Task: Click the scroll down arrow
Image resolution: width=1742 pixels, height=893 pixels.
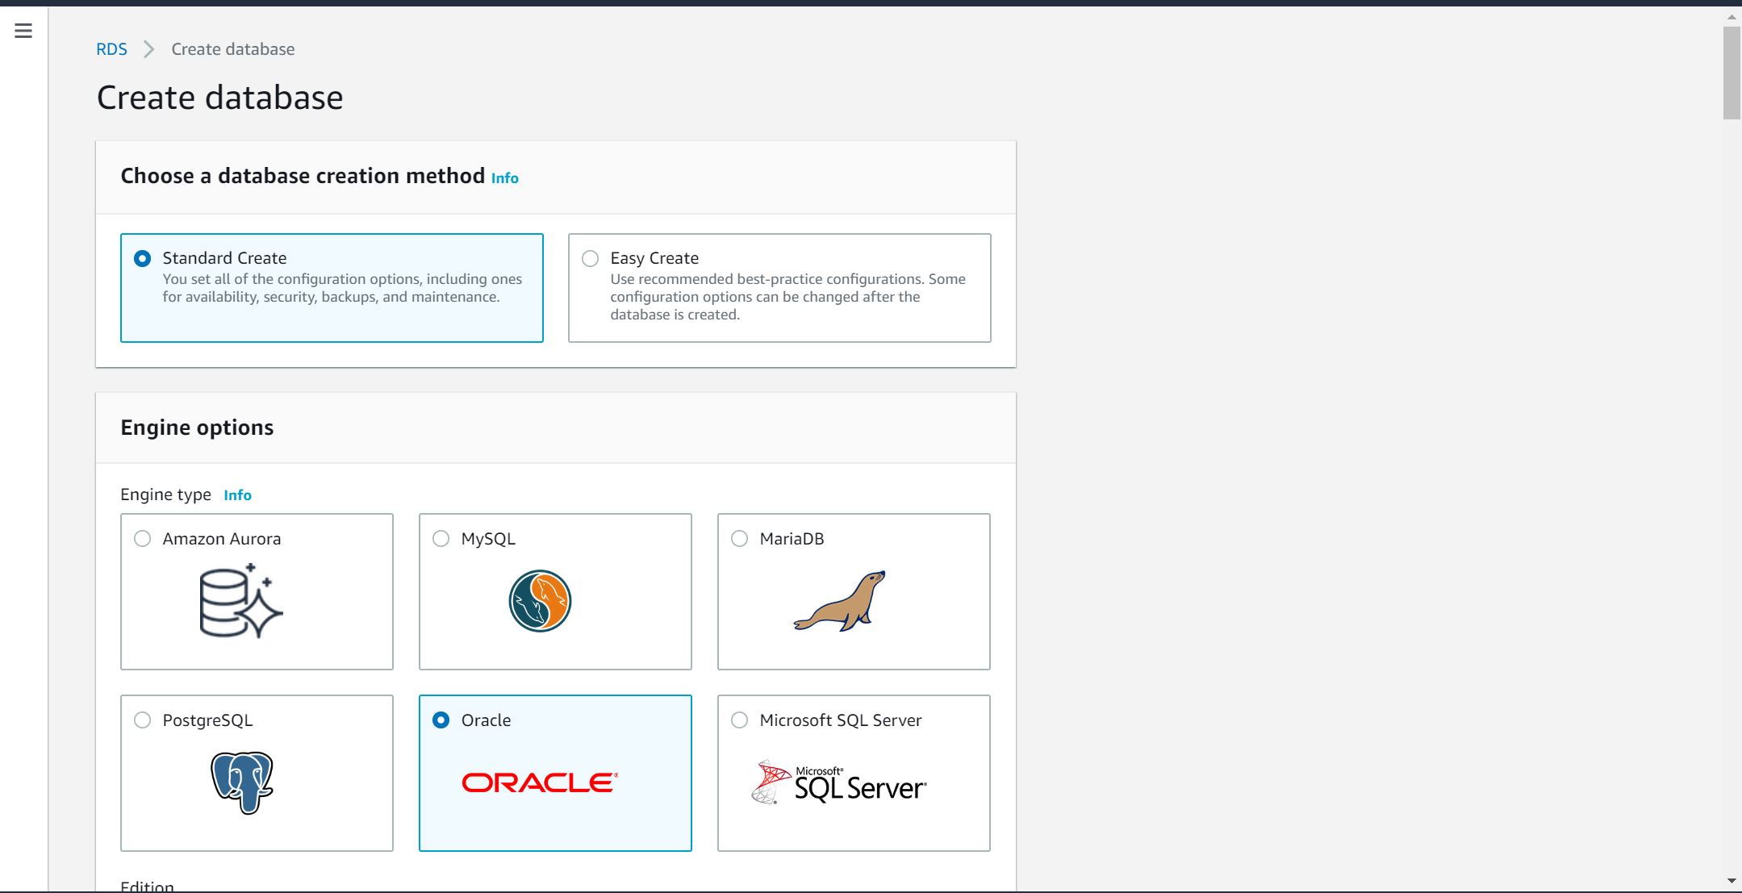Action: (1732, 881)
